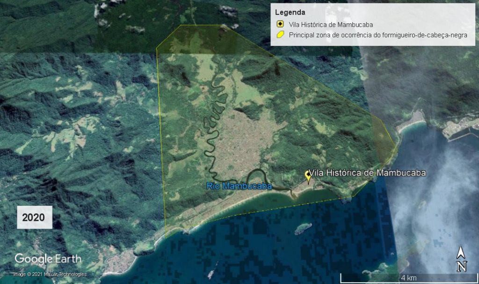The image size is (479, 284).
Task: Click the small island offshore in the bay
Action: coord(303,228)
